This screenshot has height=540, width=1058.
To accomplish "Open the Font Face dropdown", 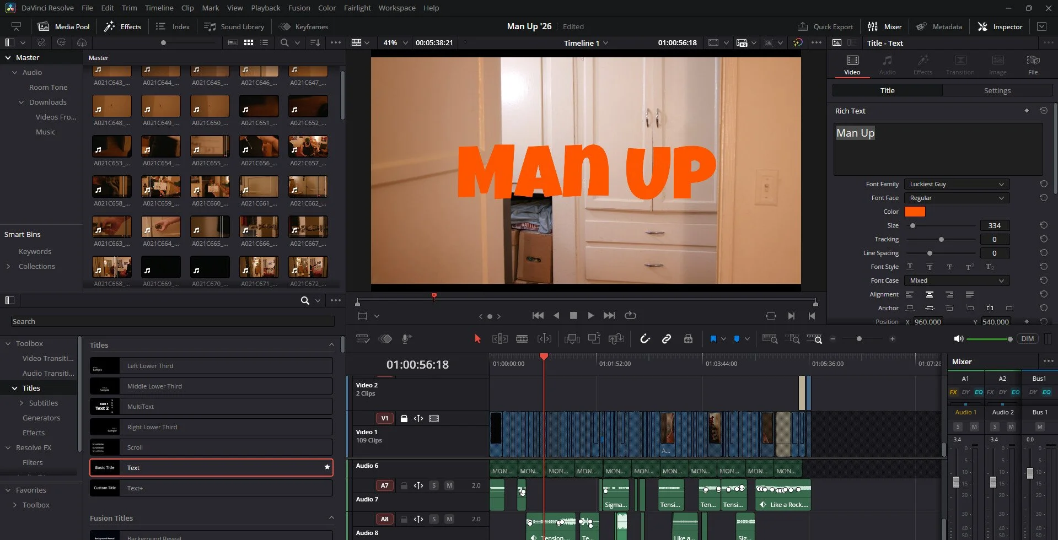I will 957,198.
